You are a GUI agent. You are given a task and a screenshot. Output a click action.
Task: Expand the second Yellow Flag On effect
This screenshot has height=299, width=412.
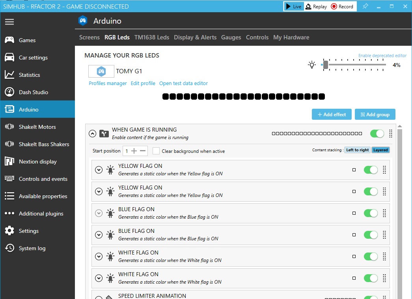click(x=99, y=191)
